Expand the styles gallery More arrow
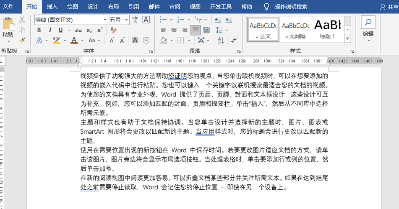Viewport: 399px width, 209px height. click(347, 38)
